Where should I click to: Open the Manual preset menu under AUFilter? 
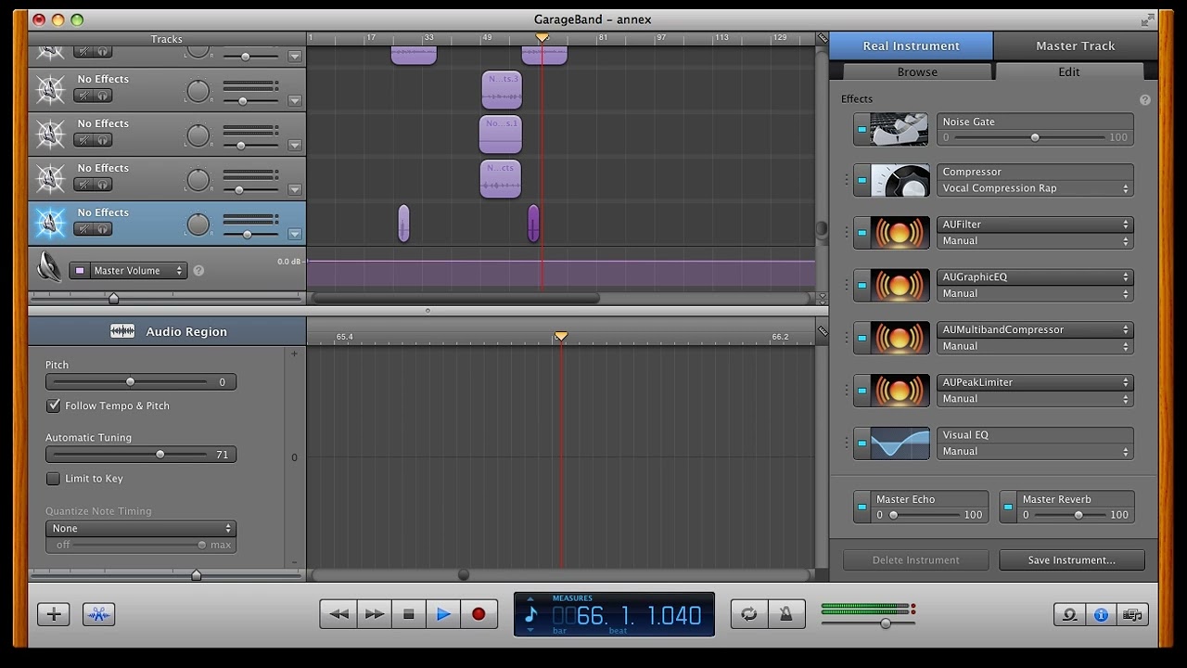pos(1035,241)
